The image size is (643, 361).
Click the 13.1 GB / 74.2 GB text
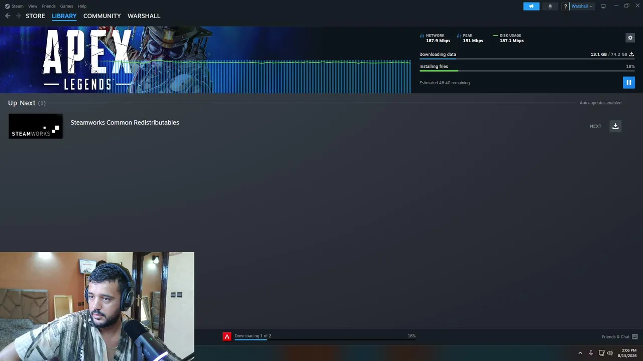click(609, 54)
